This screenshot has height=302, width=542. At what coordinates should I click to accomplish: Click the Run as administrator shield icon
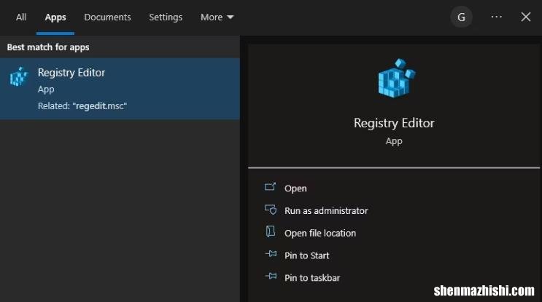pyautogui.click(x=271, y=210)
